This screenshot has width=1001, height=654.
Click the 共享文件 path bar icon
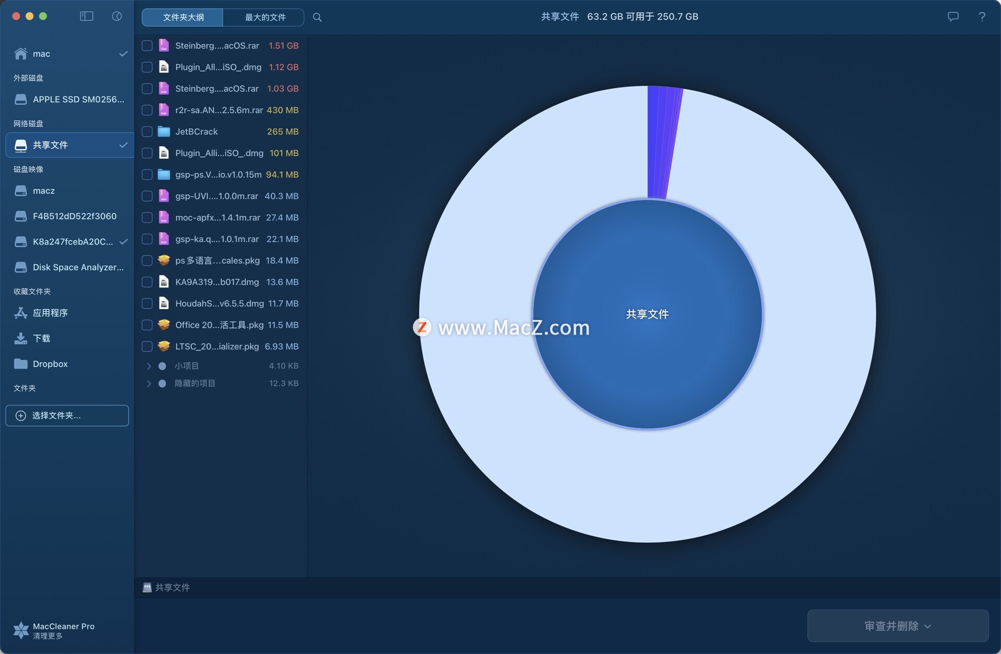tap(147, 587)
